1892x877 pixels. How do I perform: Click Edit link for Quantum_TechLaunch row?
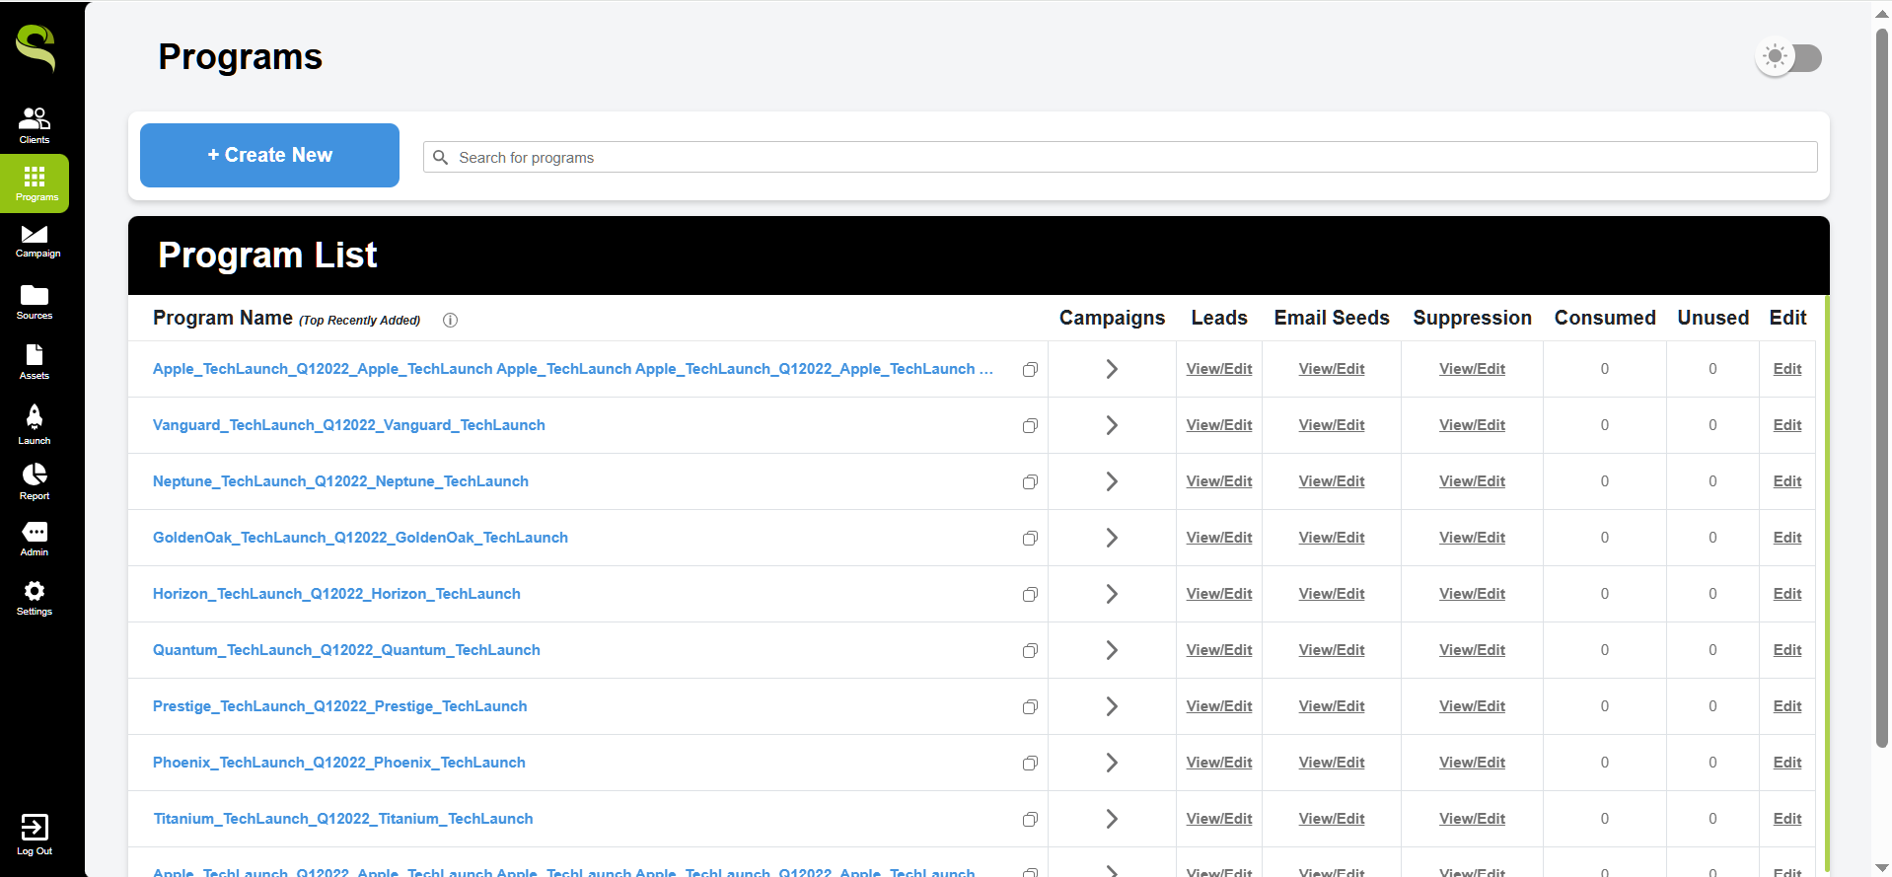coord(1786,650)
